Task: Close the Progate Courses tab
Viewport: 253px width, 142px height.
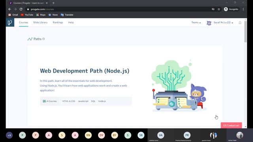Action: [47, 3]
